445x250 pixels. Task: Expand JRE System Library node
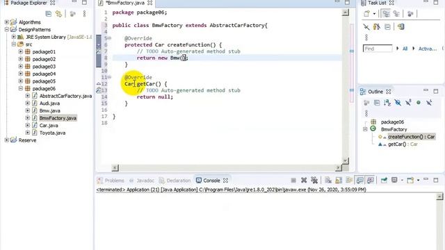click(x=14, y=37)
